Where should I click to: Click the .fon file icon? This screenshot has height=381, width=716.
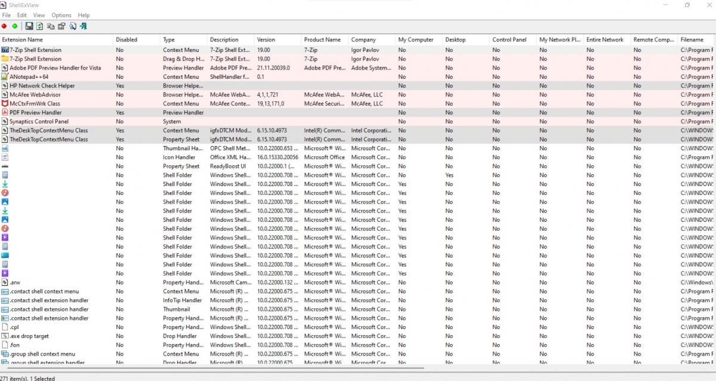pyautogui.click(x=5, y=345)
